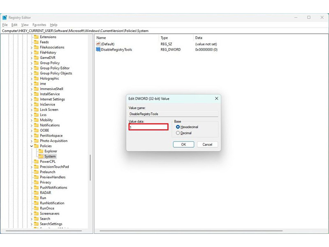Click the IrisService folder icon
Viewport: 329px width, 247px height.
click(36, 105)
